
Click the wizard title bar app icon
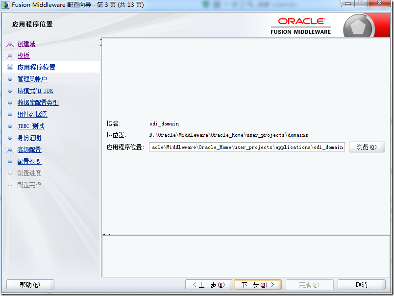pos(5,5)
